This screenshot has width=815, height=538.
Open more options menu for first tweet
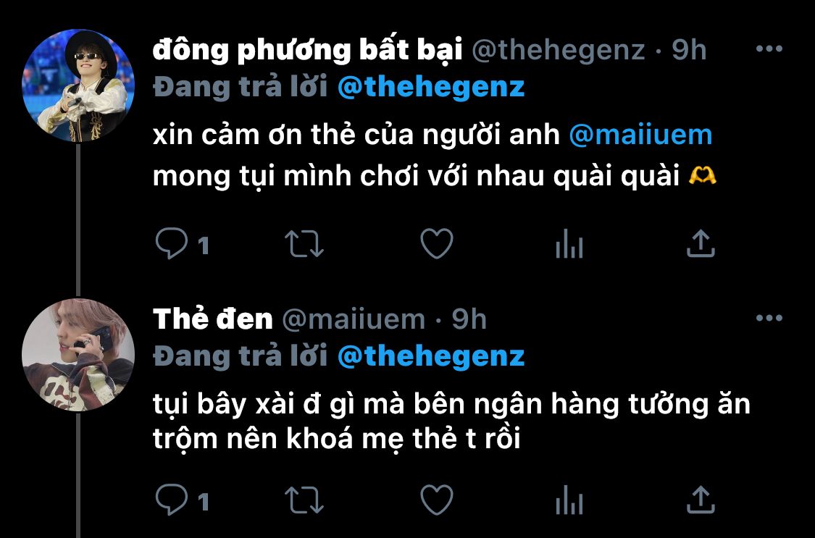[x=769, y=49]
